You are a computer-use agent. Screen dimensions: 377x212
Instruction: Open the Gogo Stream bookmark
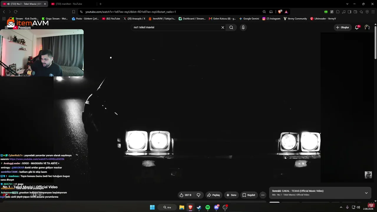point(55,19)
